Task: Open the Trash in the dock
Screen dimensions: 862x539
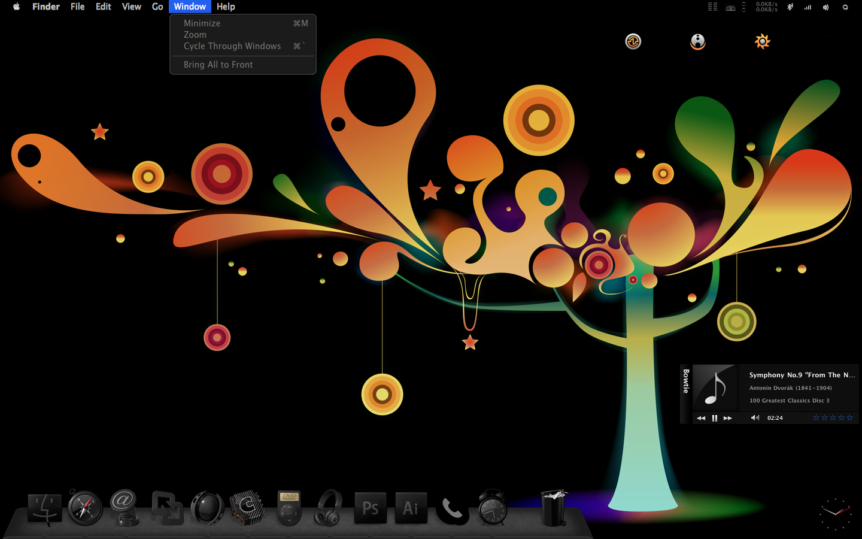Action: coord(554,508)
